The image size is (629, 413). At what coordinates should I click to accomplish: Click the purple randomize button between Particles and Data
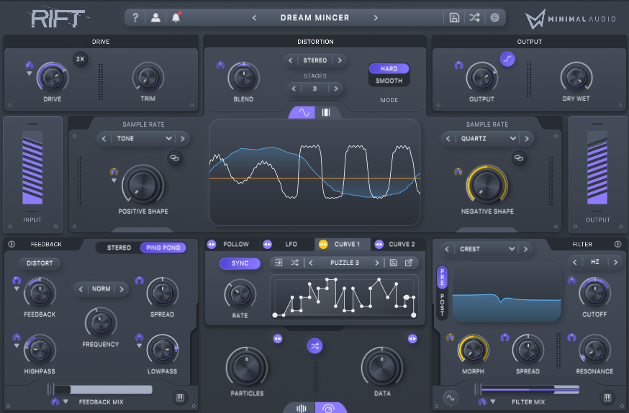[315, 346]
